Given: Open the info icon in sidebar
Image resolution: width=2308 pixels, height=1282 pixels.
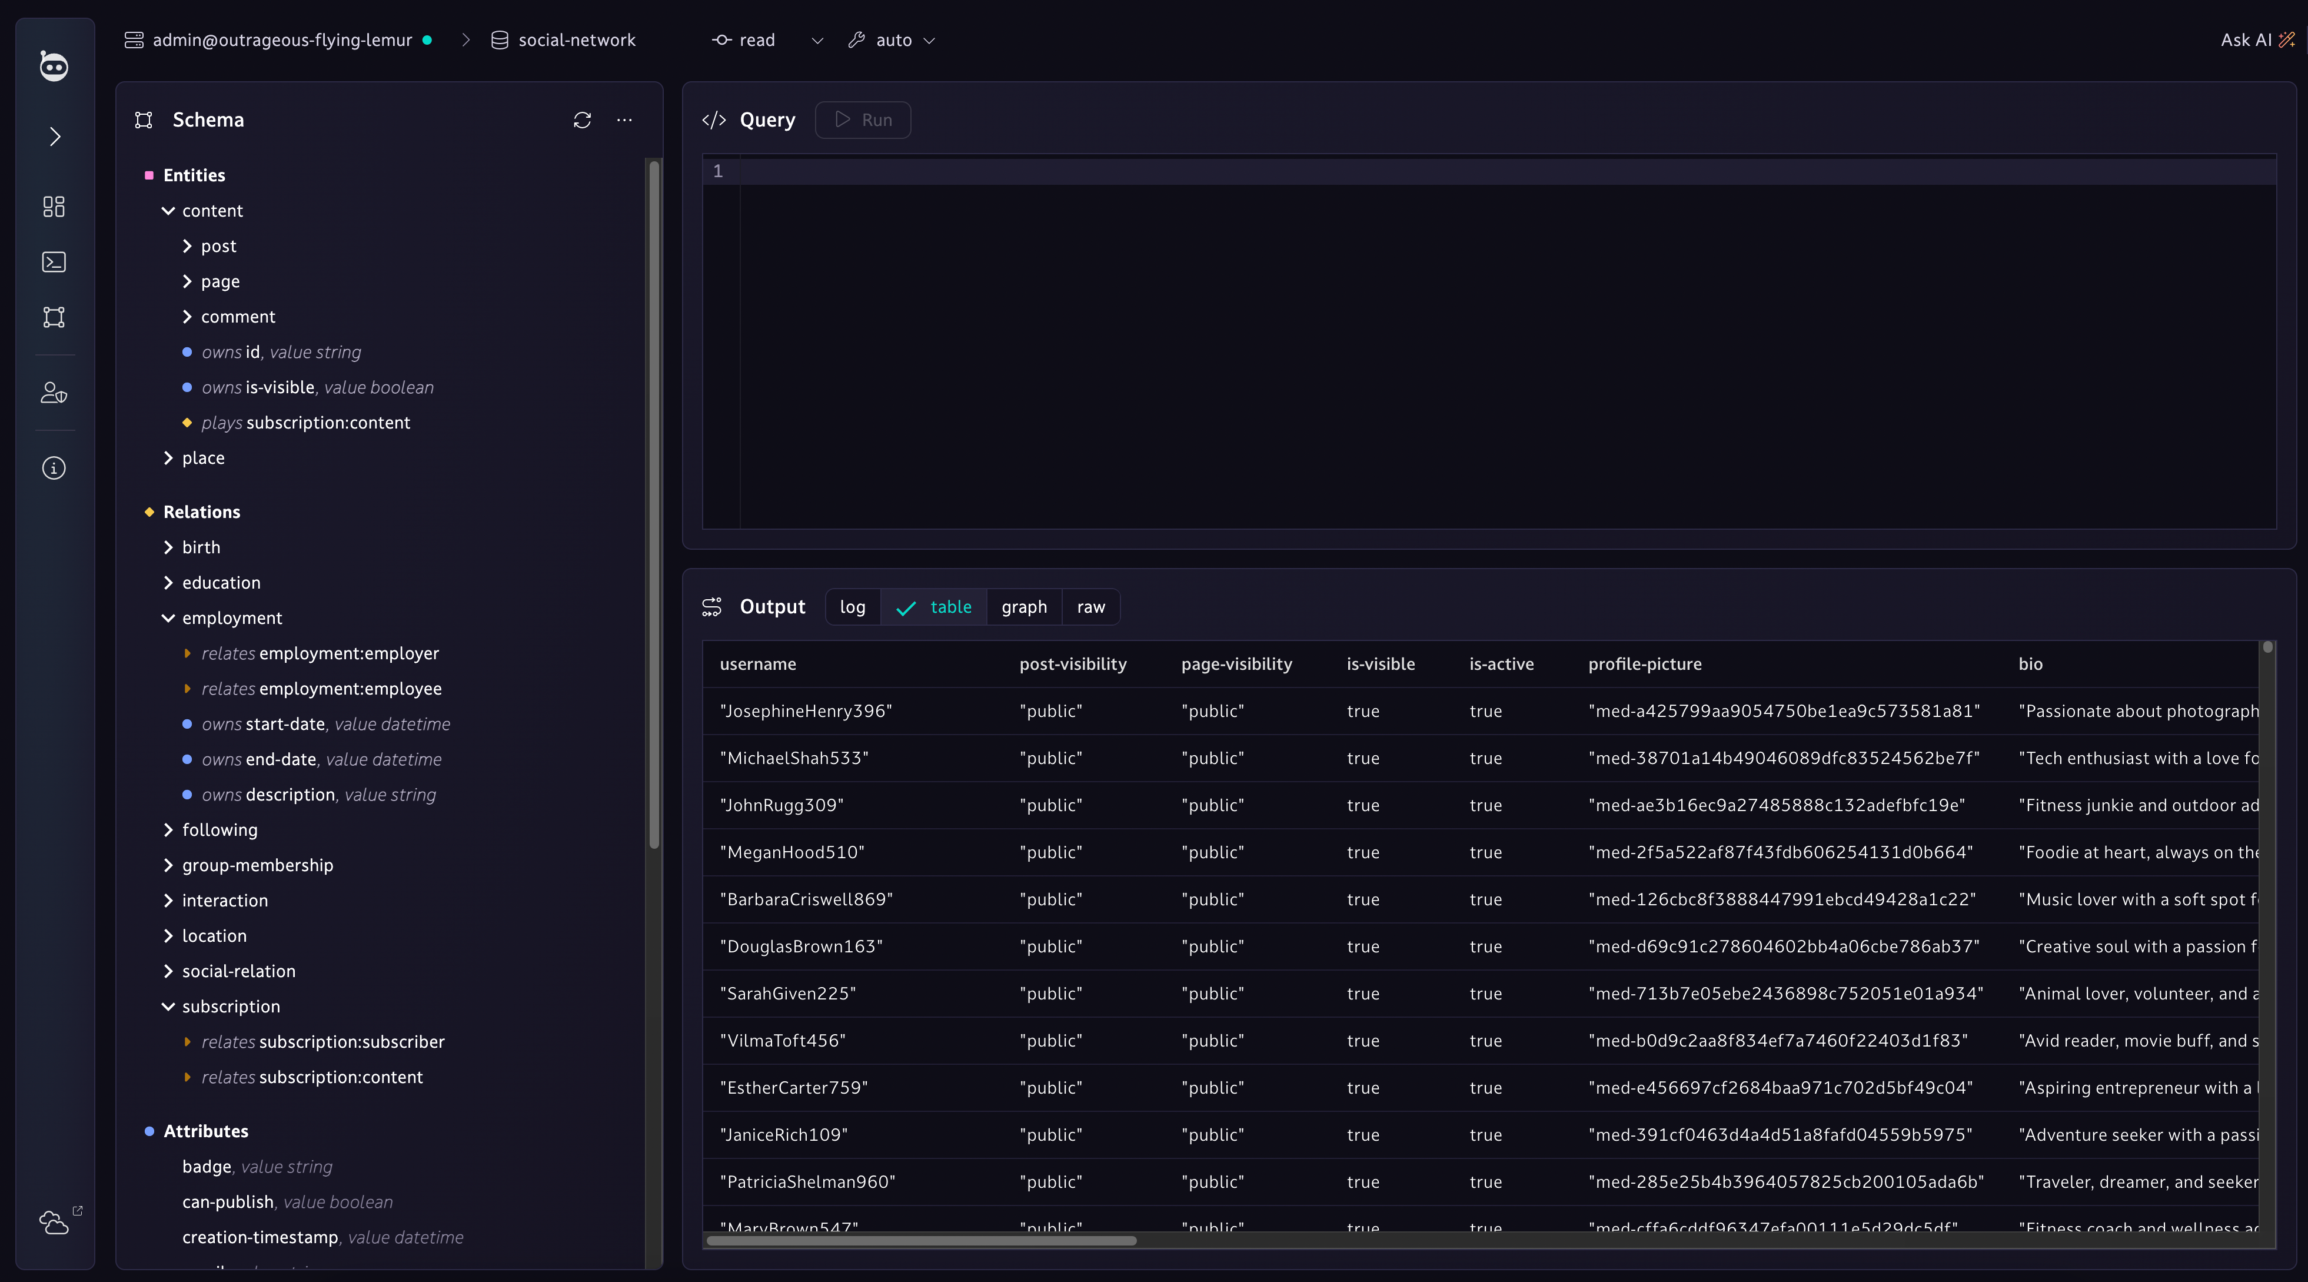Looking at the screenshot, I should tap(54, 467).
